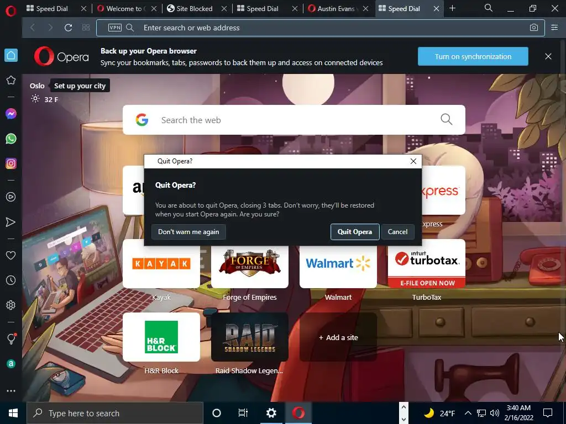This screenshot has height=424, width=566.
Task: Click Don't warn me again
Action: pyautogui.click(x=188, y=232)
